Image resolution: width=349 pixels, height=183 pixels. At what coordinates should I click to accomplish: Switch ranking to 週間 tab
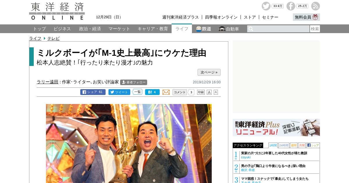pyautogui.click(x=294, y=145)
